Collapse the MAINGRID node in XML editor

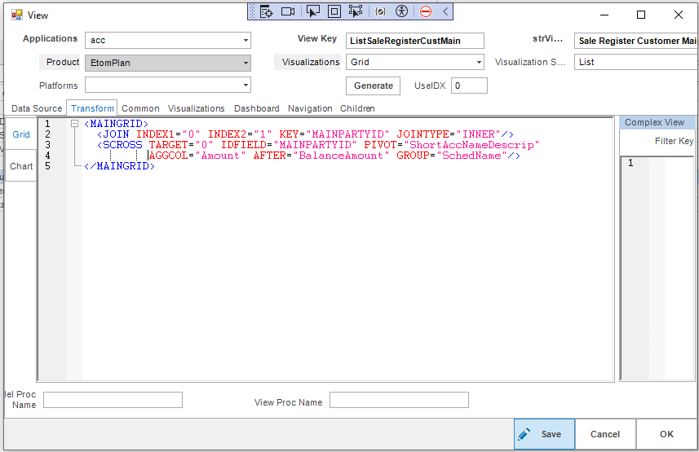pyautogui.click(x=75, y=124)
